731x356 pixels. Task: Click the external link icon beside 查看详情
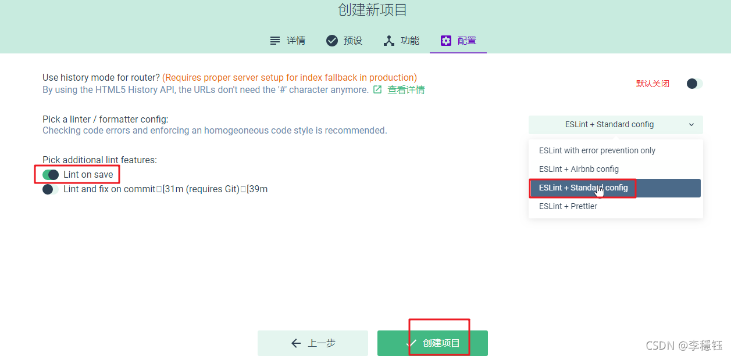click(377, 90)
